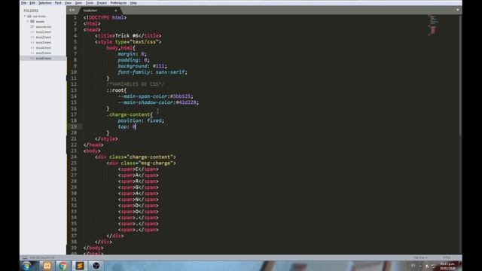
Task: Open the View menu
Action: [68, 3]
